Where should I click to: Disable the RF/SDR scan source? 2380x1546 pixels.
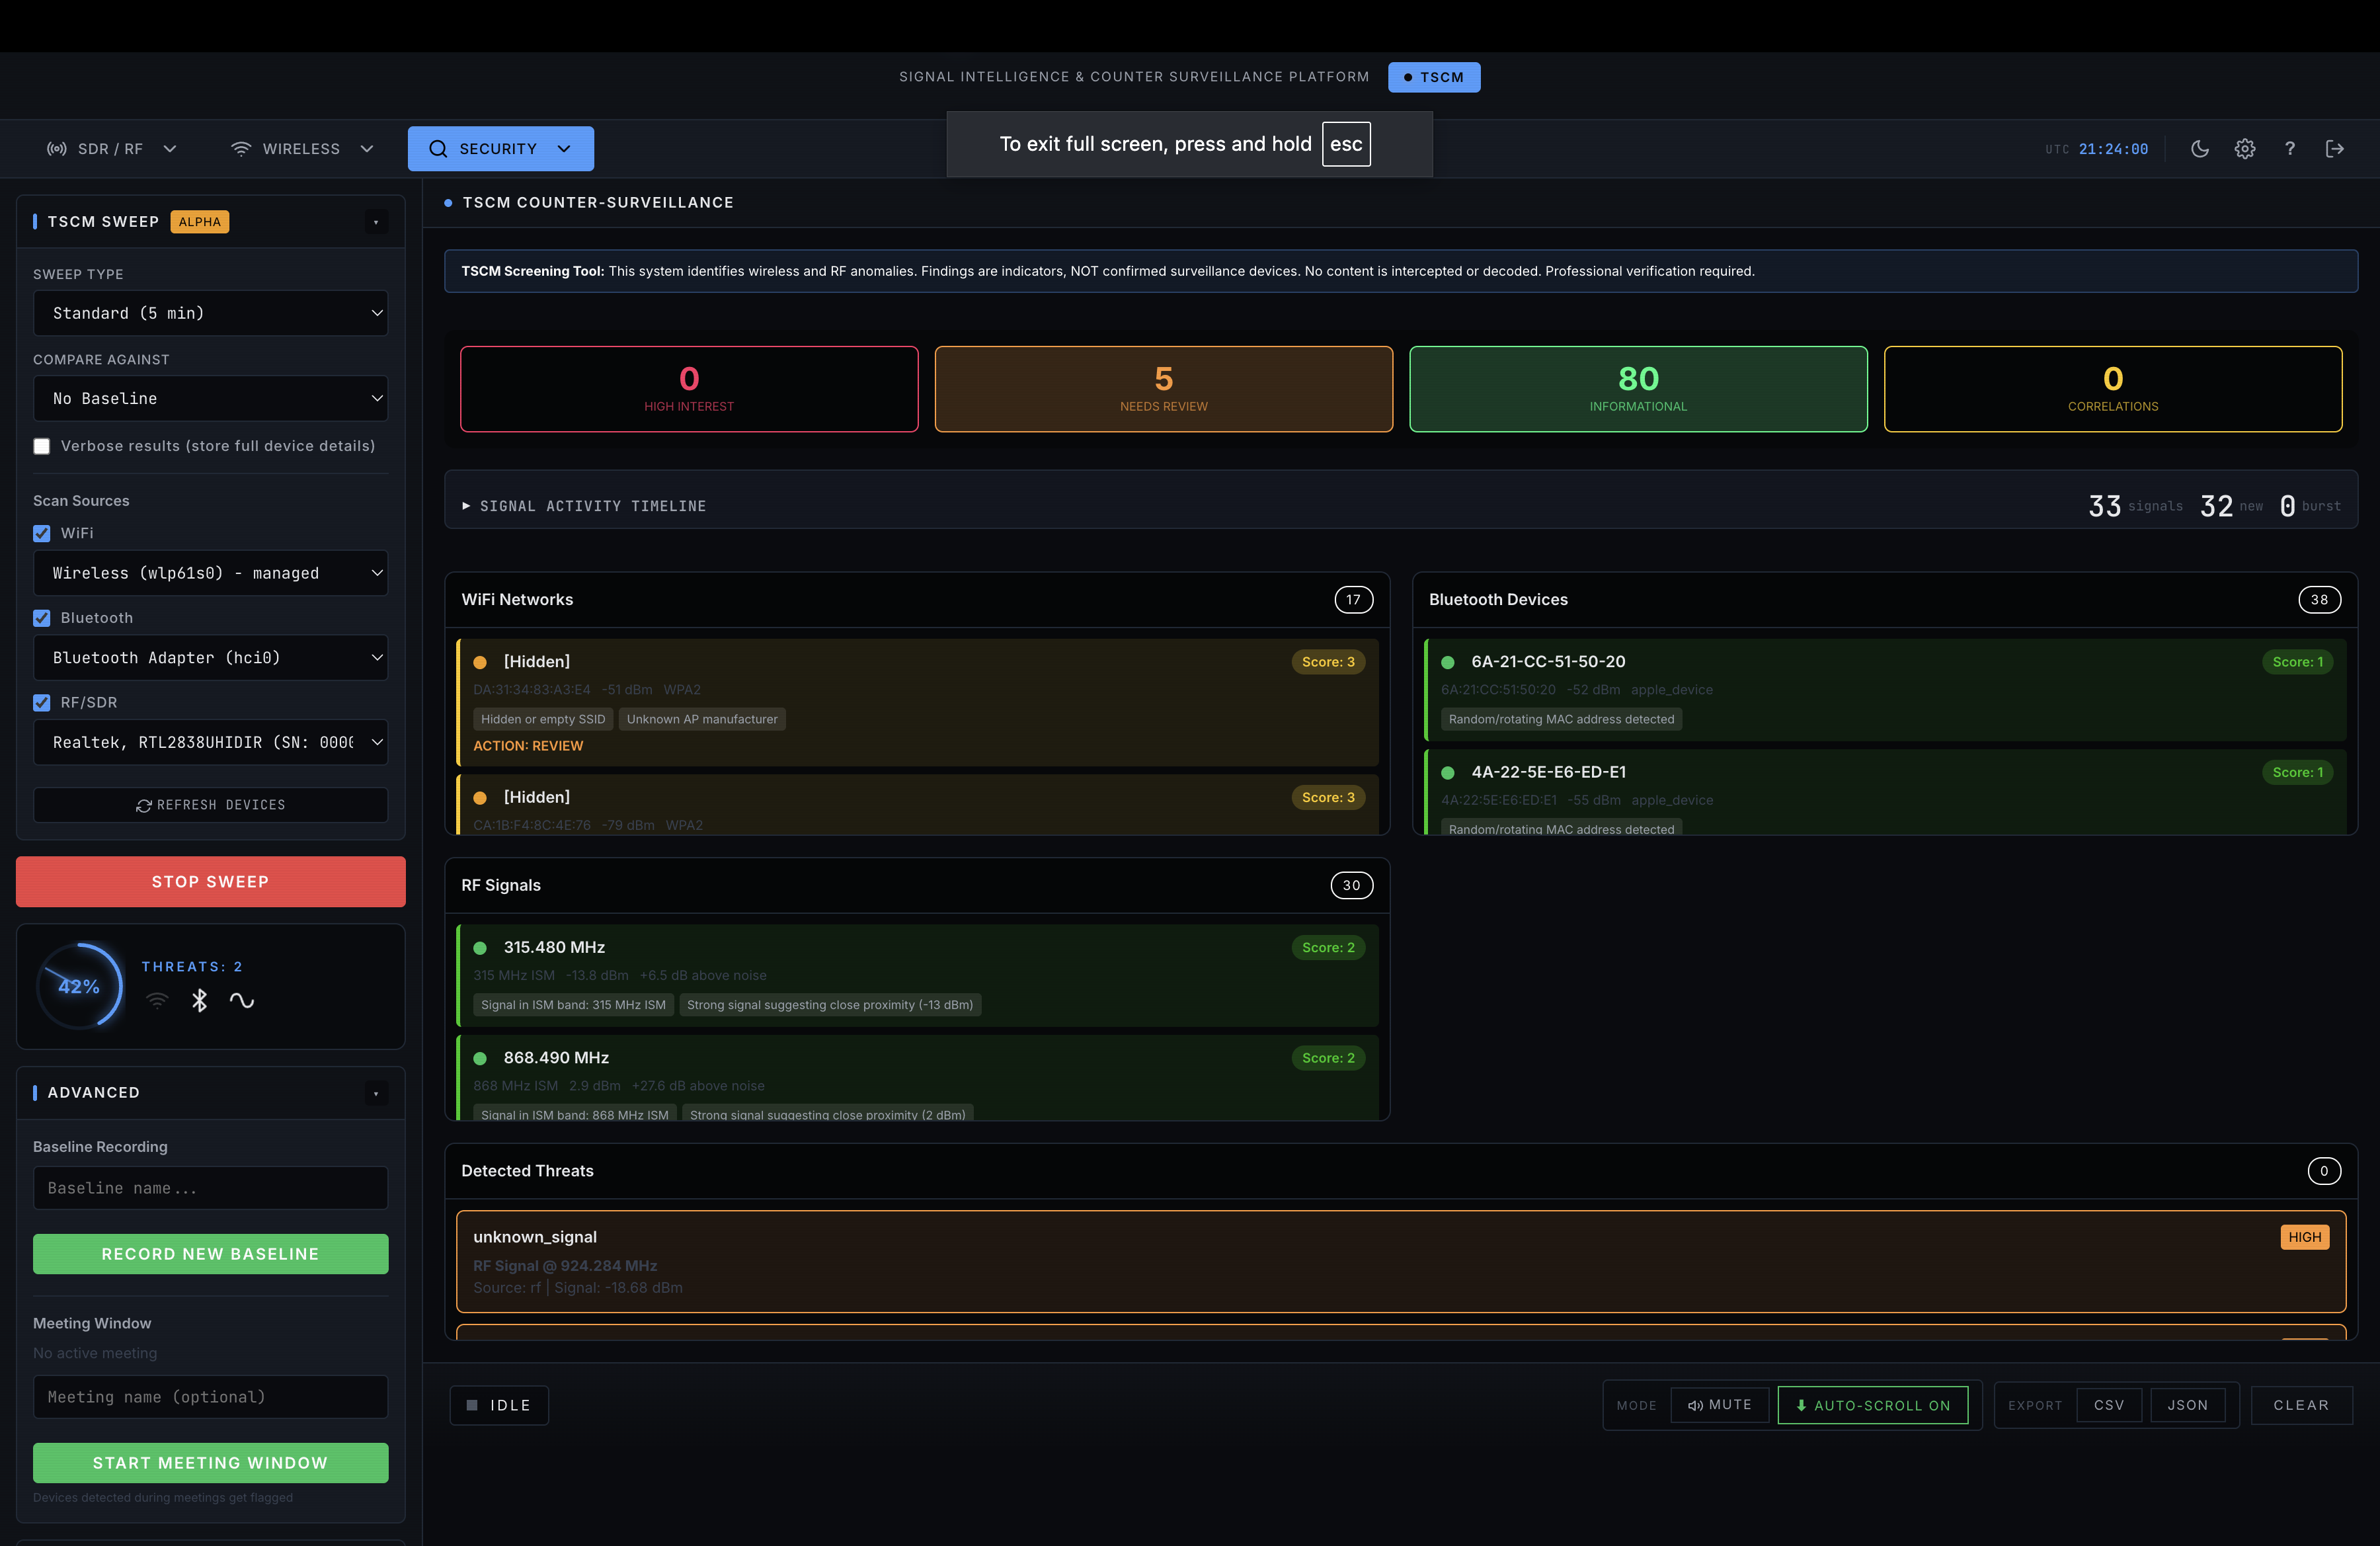[x=42, y=703]
